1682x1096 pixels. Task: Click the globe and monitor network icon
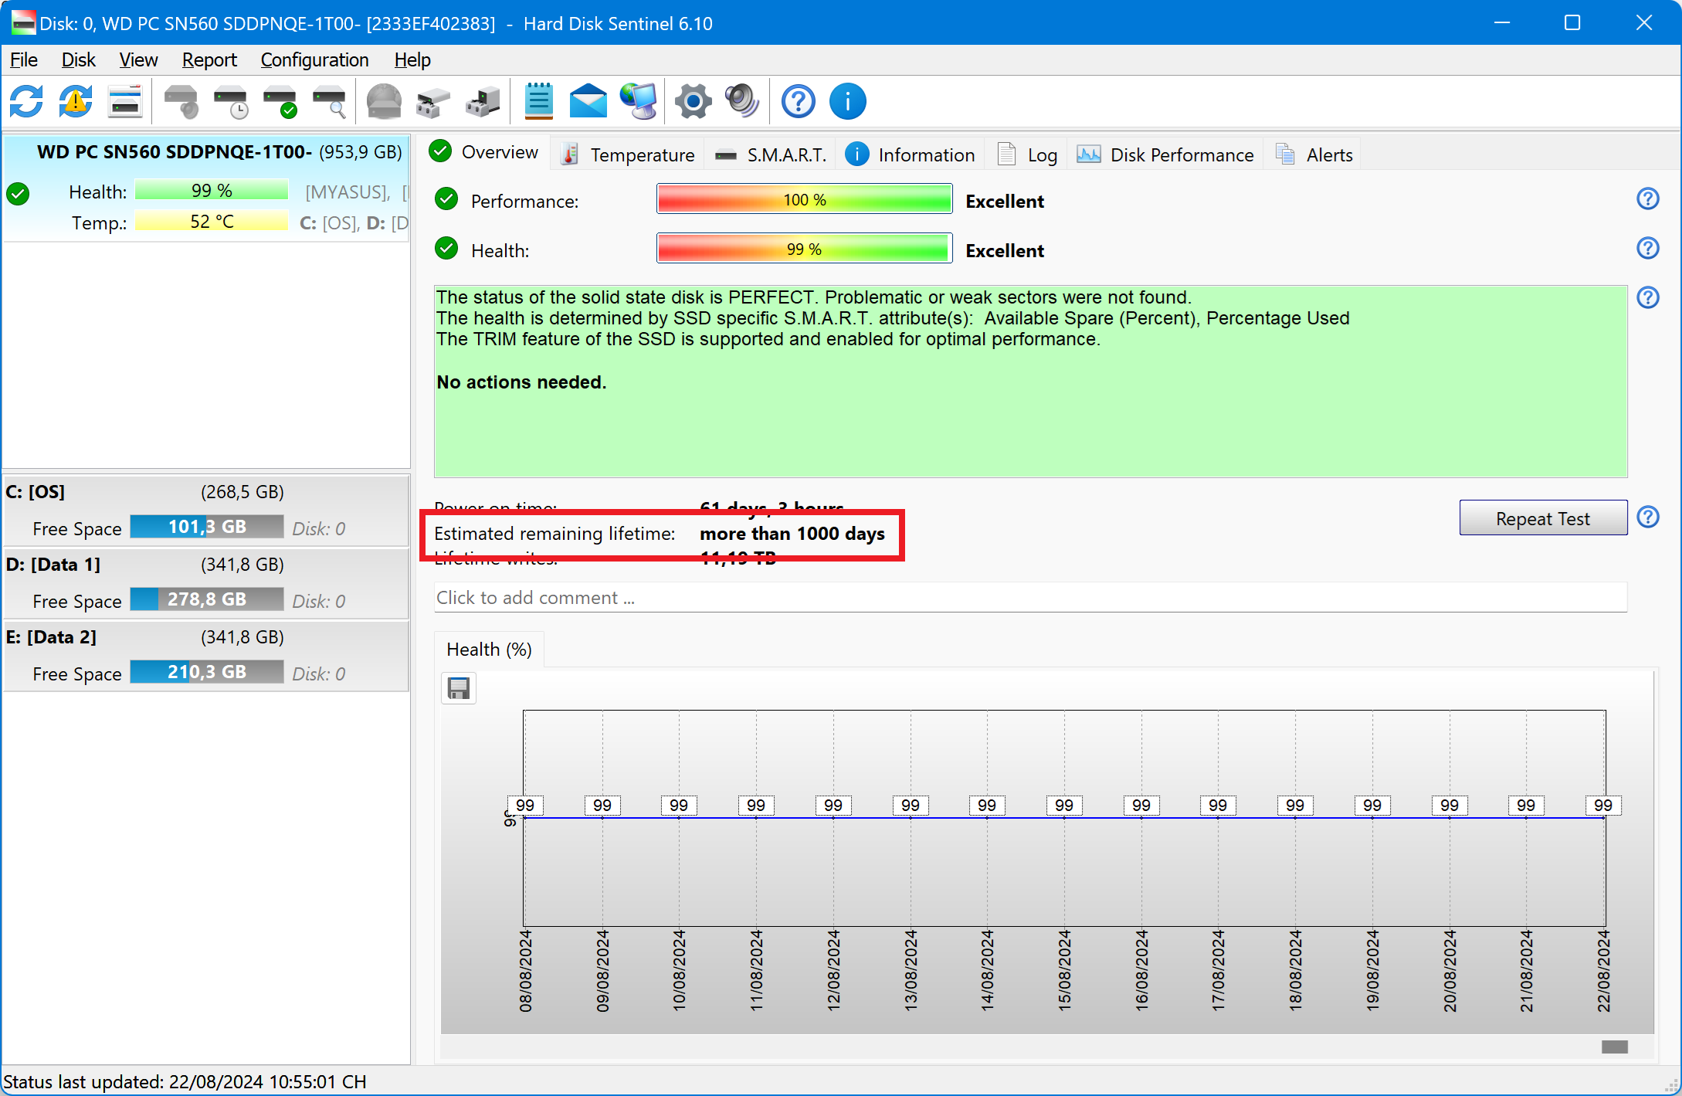[638, 101]
